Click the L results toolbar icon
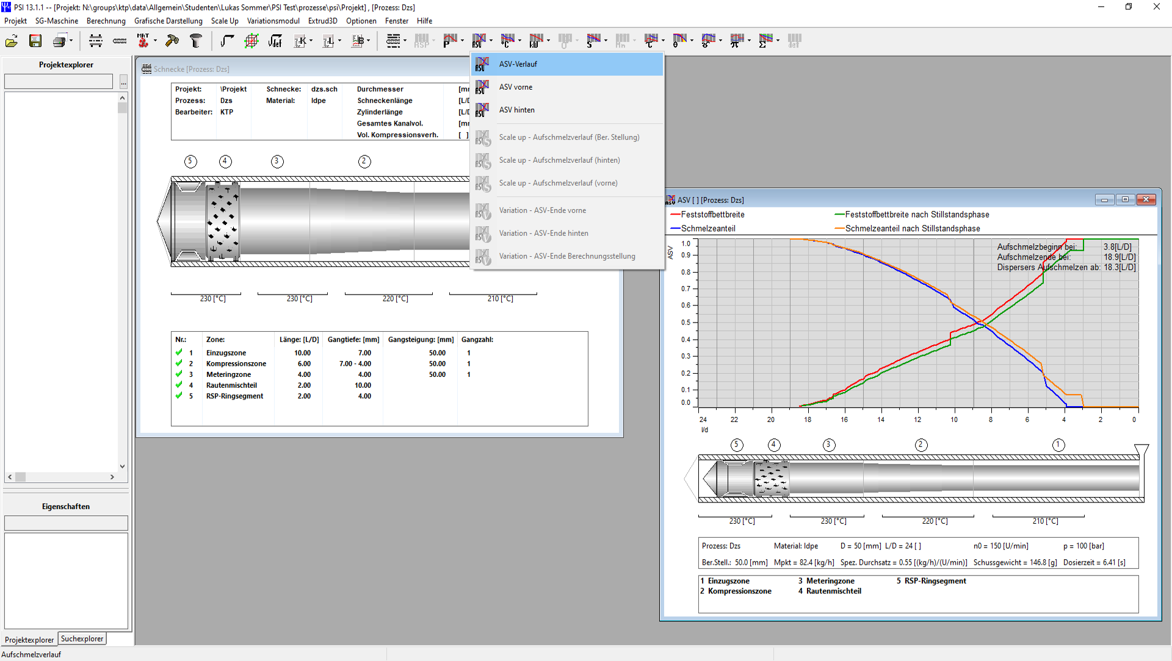This screenshot has width=1172, height=661. pyautogui.click(x=328, y=41)
